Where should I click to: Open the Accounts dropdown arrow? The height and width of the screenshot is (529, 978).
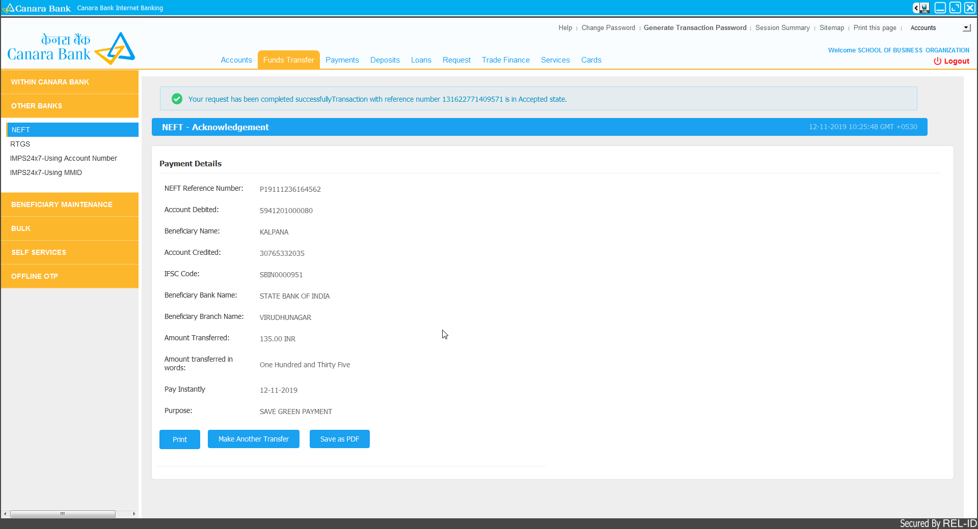click(x=966, y=28)
